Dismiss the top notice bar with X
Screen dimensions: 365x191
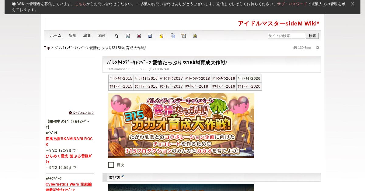point(353,4)
